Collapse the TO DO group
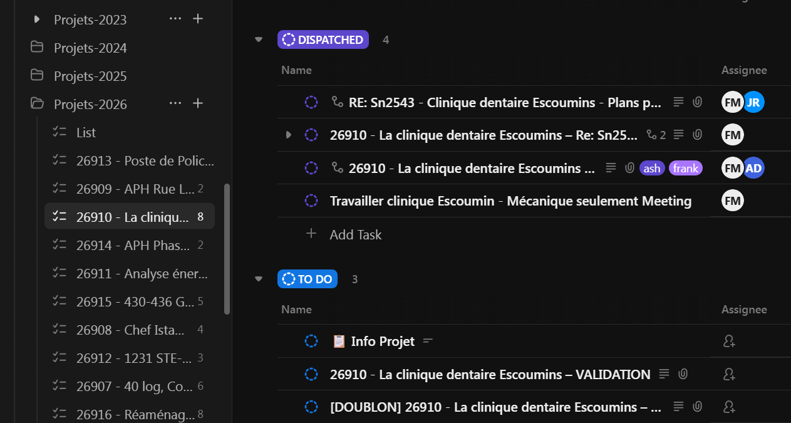The image size is (791, 423). [x=259, y=279]
